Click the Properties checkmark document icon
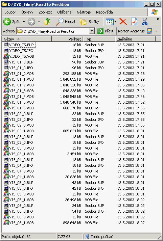The height and width of the screenshot is (241, 163). 134,22
